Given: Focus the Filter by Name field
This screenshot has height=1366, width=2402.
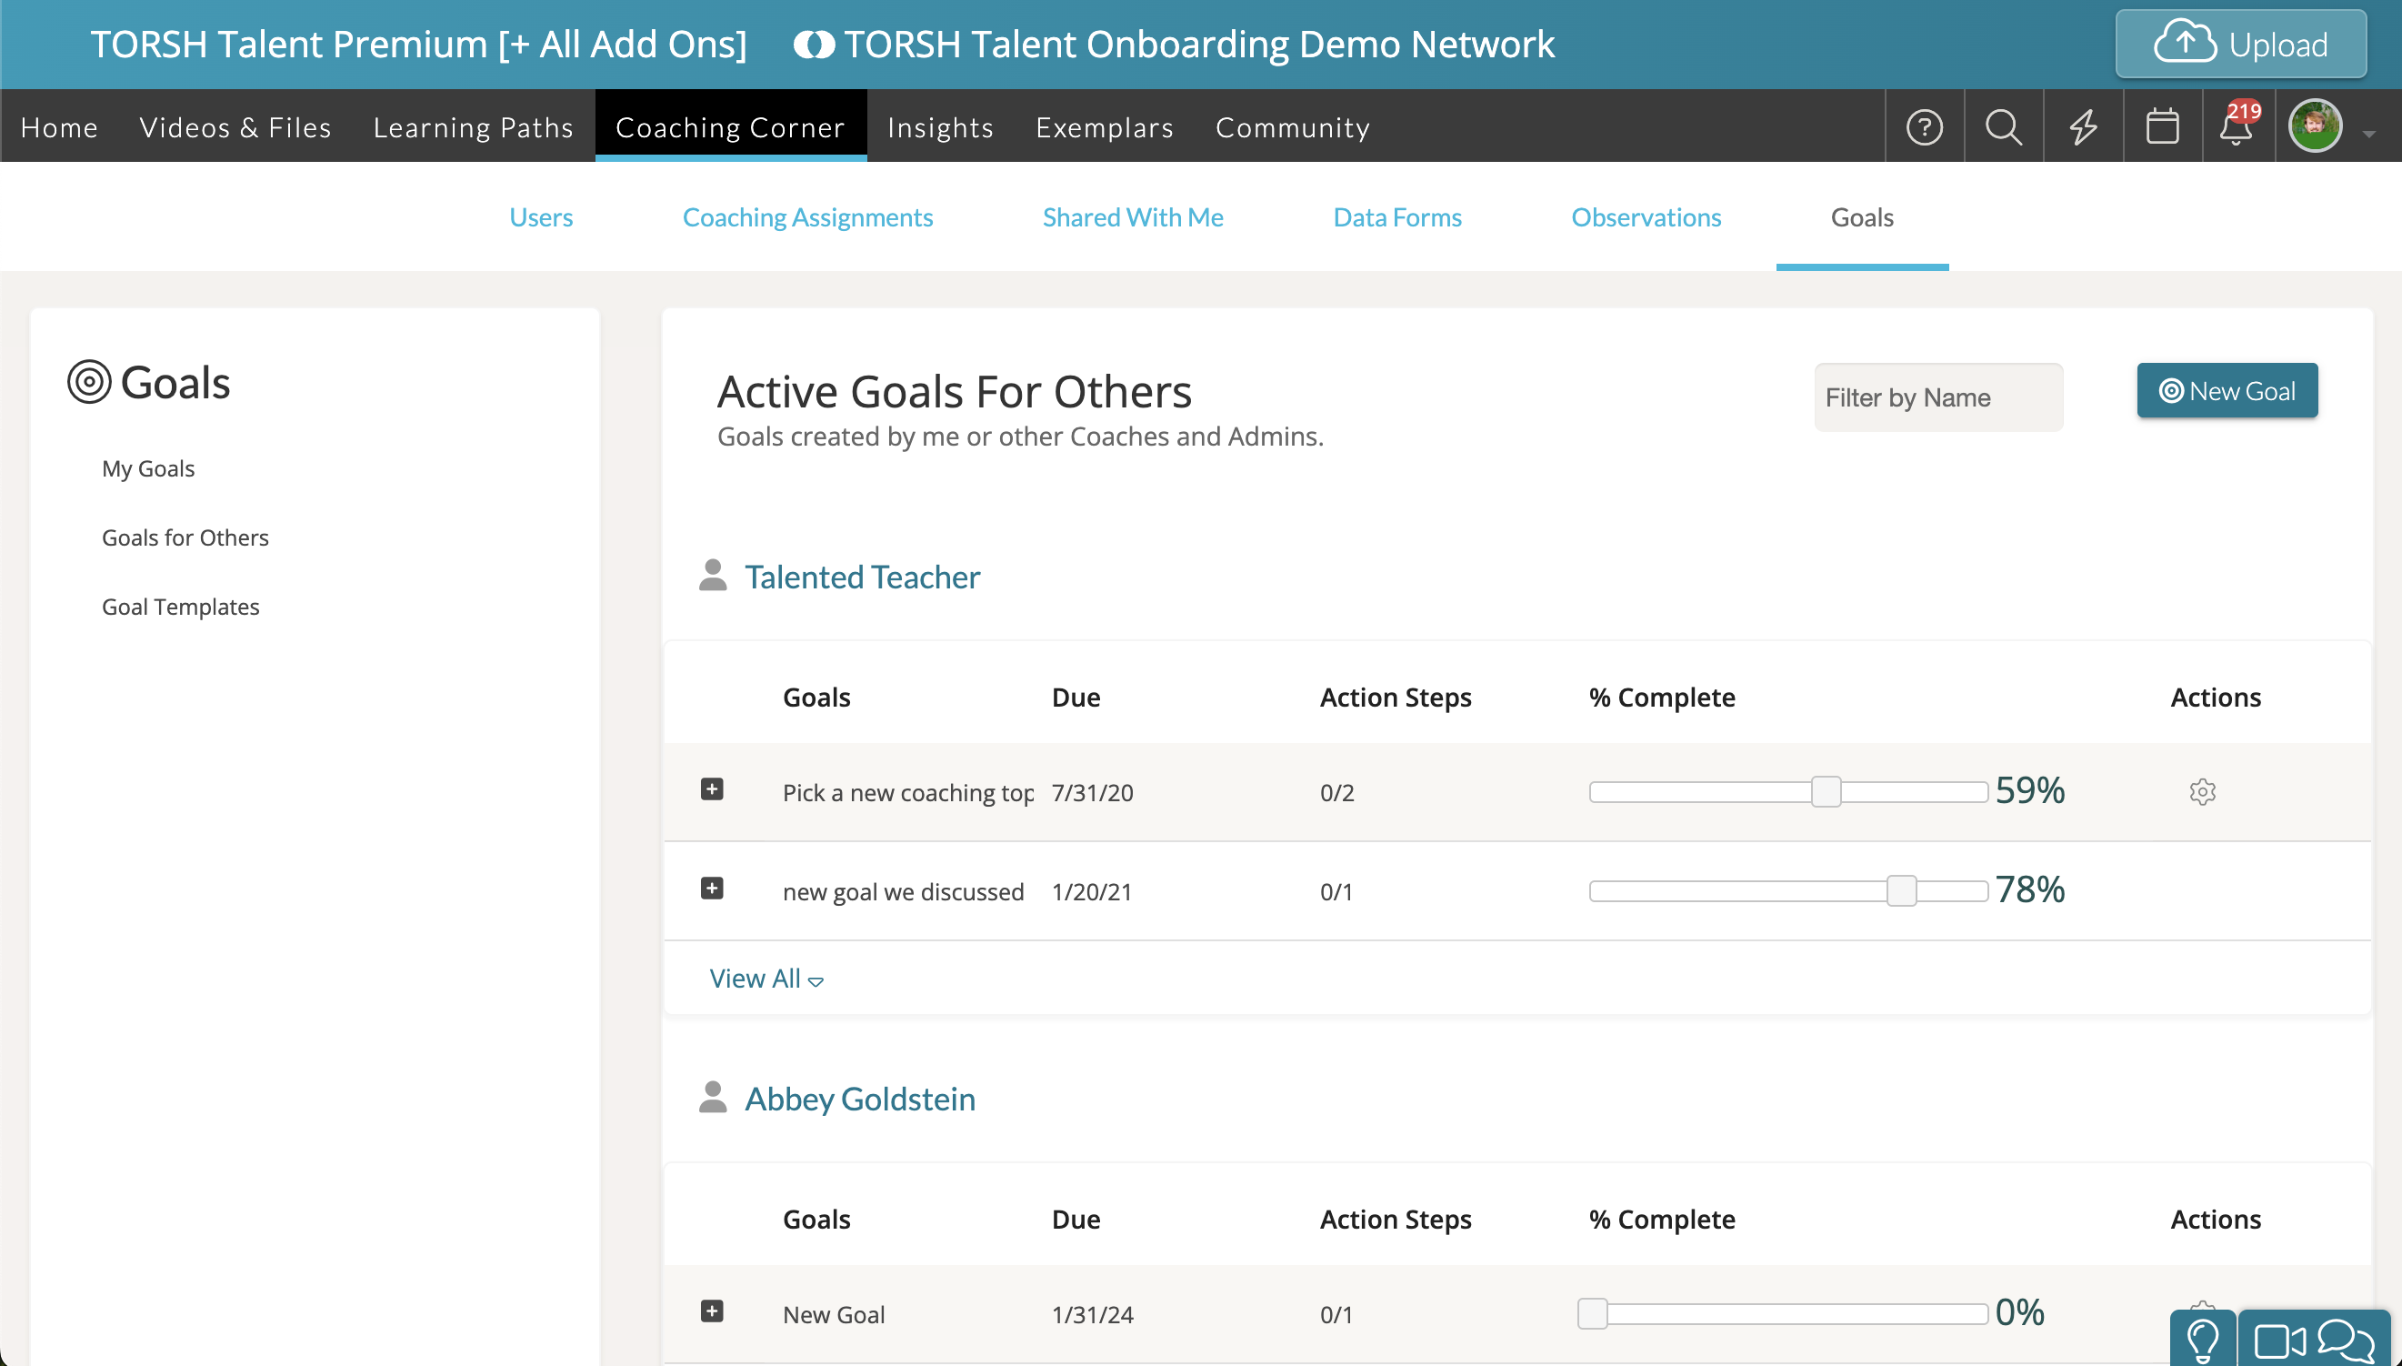Looking at the screenshot, I should [1937, 397].
